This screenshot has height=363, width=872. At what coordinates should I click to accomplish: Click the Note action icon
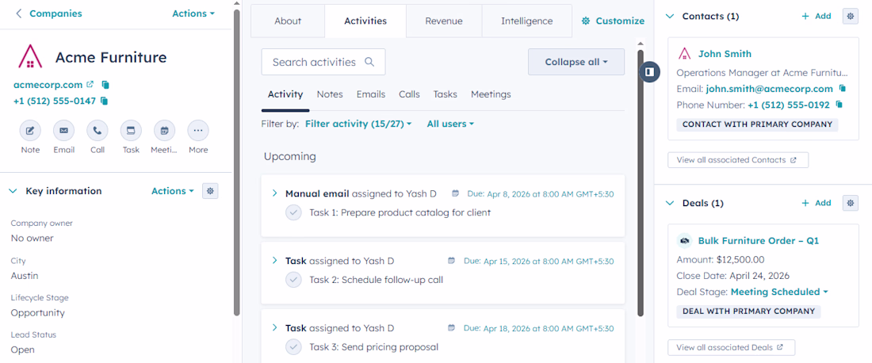(30, 131)
